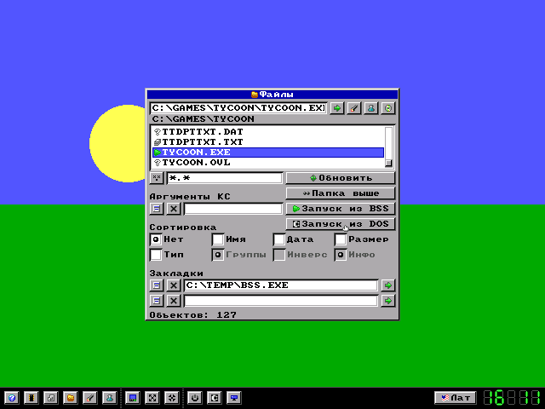Open the blue help icon in the taskbar

[11, 398]
